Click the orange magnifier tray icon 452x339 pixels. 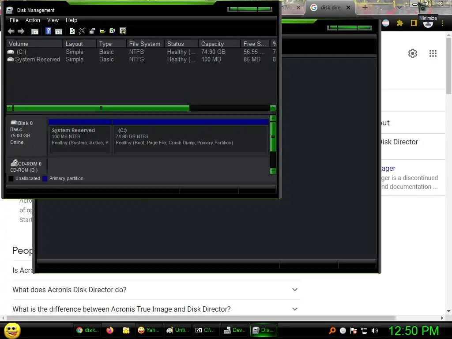pyautogui.click(x=332, y=331)
